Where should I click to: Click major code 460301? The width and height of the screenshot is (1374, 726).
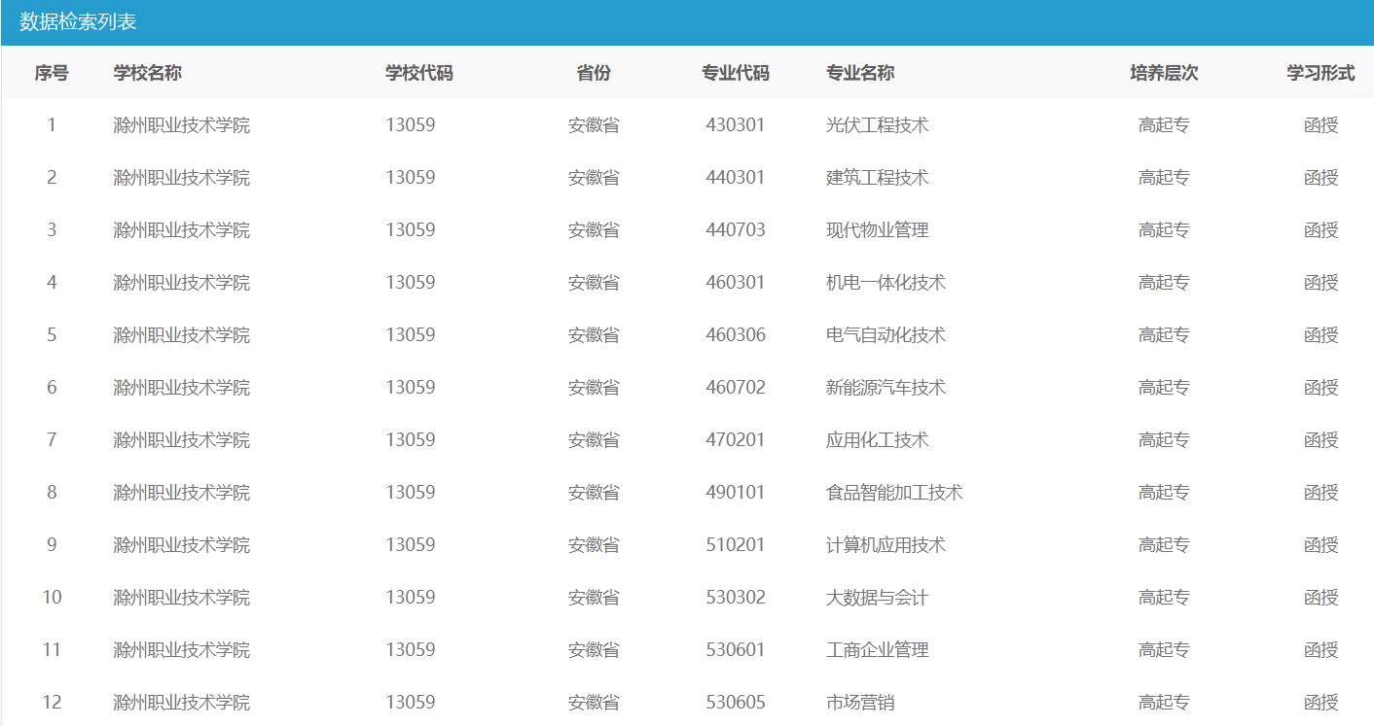(x=736, y=283)
